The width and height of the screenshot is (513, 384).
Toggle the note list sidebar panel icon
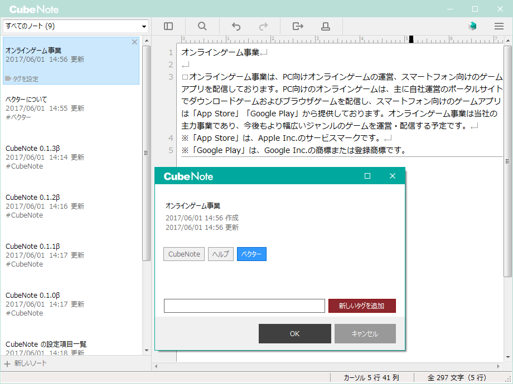coord(168,26)
